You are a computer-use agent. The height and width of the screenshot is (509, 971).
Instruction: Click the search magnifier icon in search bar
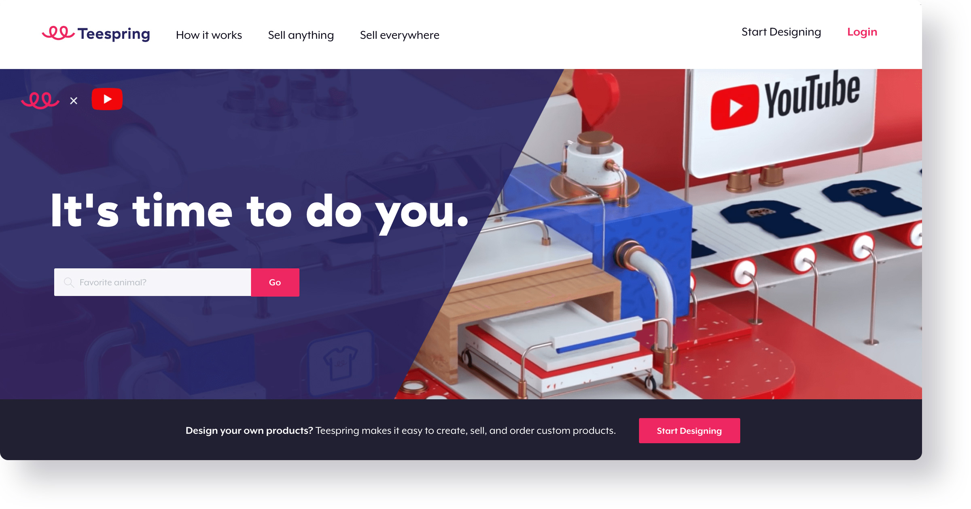[x=68, y=282]
